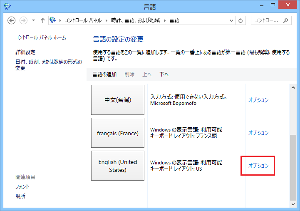This screenshot has height=211, width=300.
Task: Click 言語の追加 to add a language
Action: click(104, 74)
